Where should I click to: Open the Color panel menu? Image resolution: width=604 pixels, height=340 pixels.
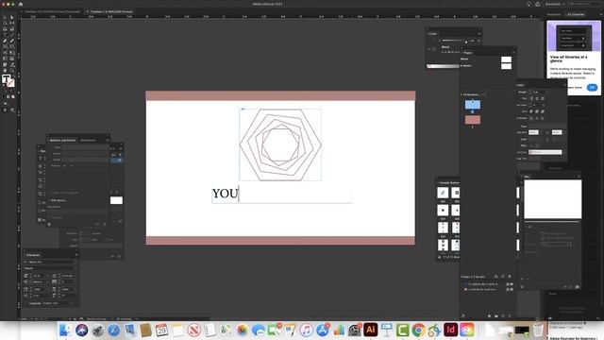tap(479, 34)
